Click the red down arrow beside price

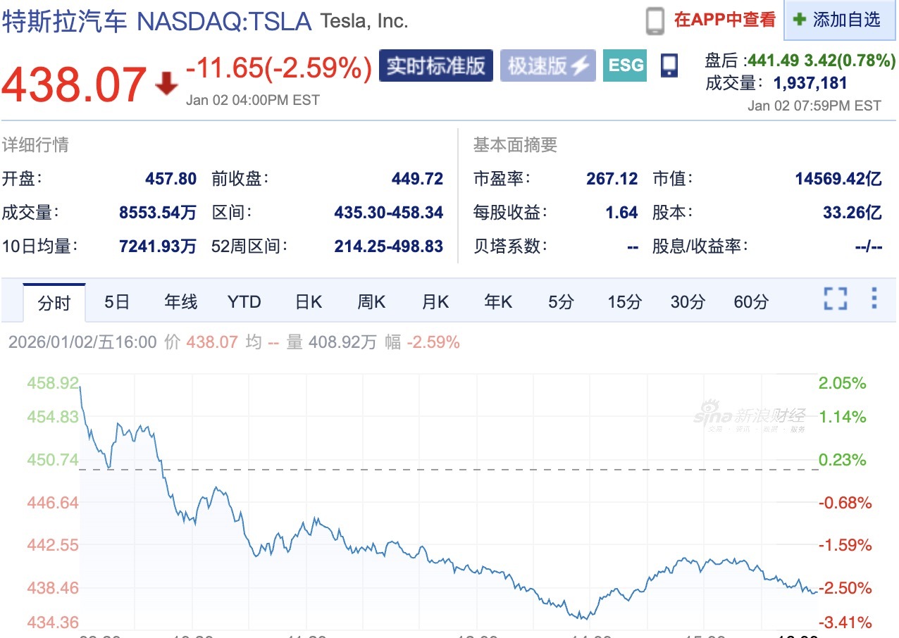pyautogui.click(x=166, y=85)
